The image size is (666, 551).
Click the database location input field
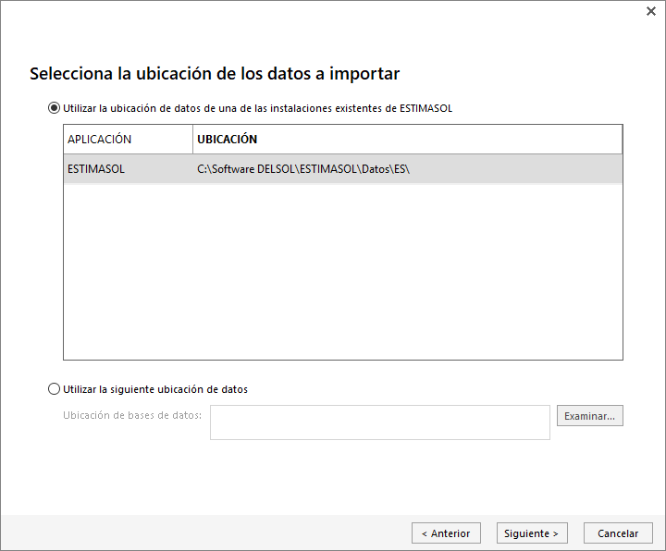coord(380,422)
